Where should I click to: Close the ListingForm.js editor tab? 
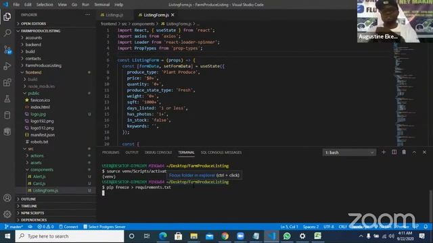[x=173, y=15]
